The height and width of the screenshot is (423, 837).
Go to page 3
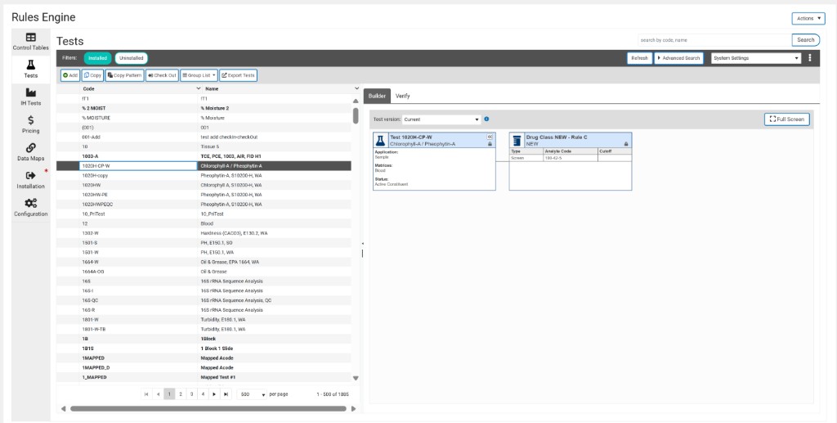[191, 394]
